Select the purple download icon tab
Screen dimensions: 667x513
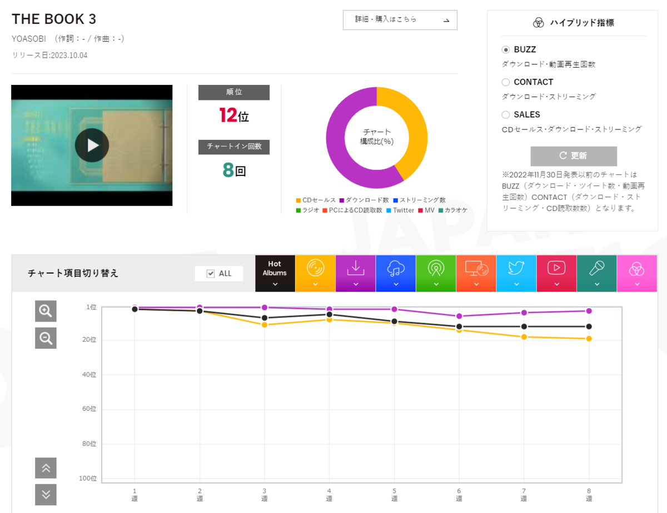click(x=355, y=274)
